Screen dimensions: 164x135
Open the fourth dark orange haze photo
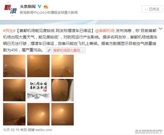(x=14, y=90)
